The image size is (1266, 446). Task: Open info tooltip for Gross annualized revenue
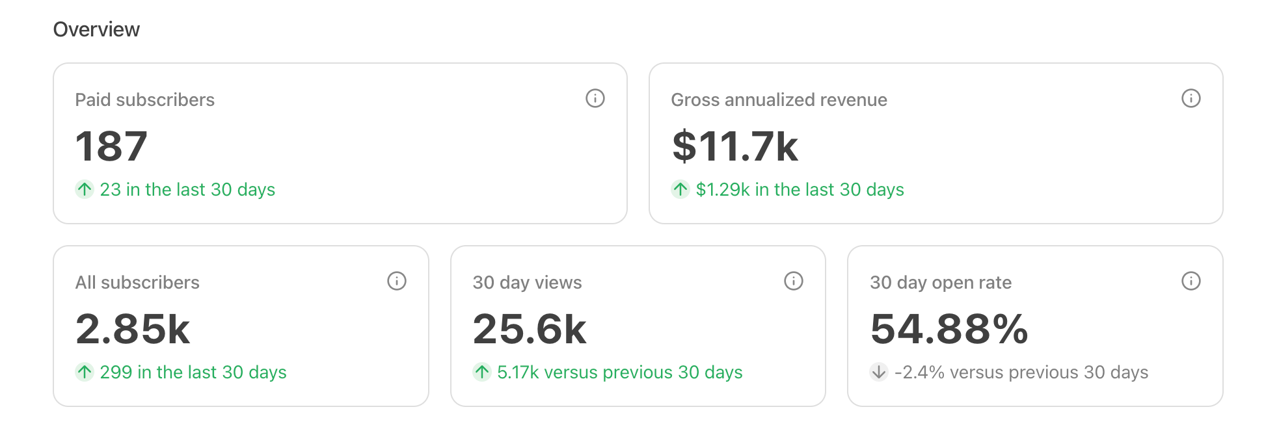click(x=1191, y=98)
